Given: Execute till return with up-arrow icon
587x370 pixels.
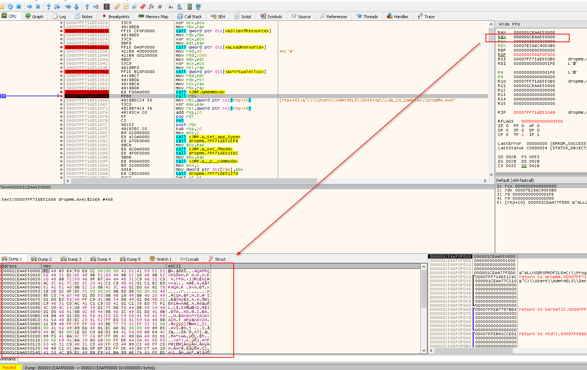Looking at the screenshot, I should pyautogui.click(x=87, y=7).
